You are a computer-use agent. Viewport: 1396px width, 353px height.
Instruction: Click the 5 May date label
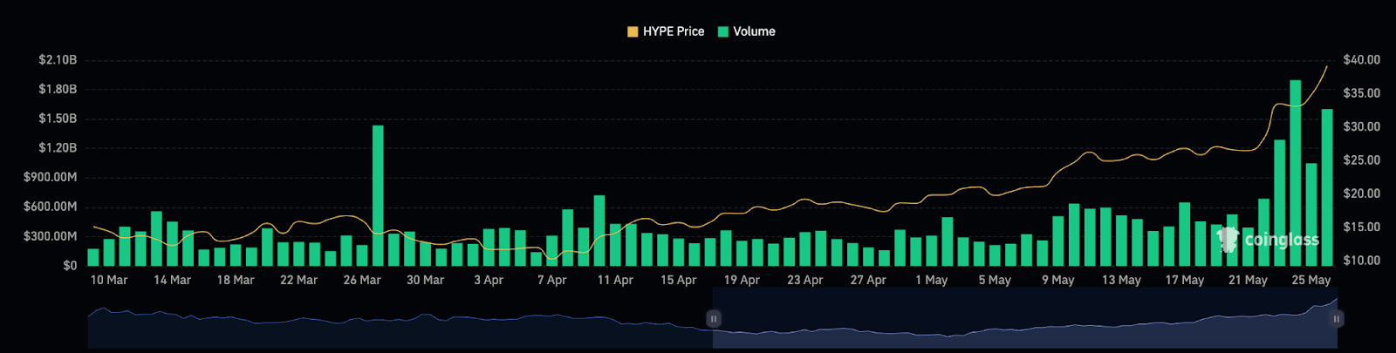point(995,280)
